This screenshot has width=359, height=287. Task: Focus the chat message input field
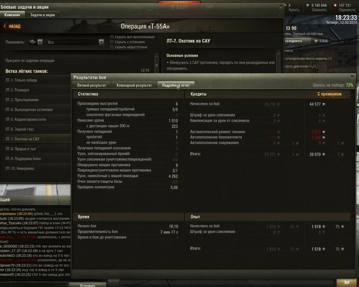pyautogui.click(x=34, y=284)
